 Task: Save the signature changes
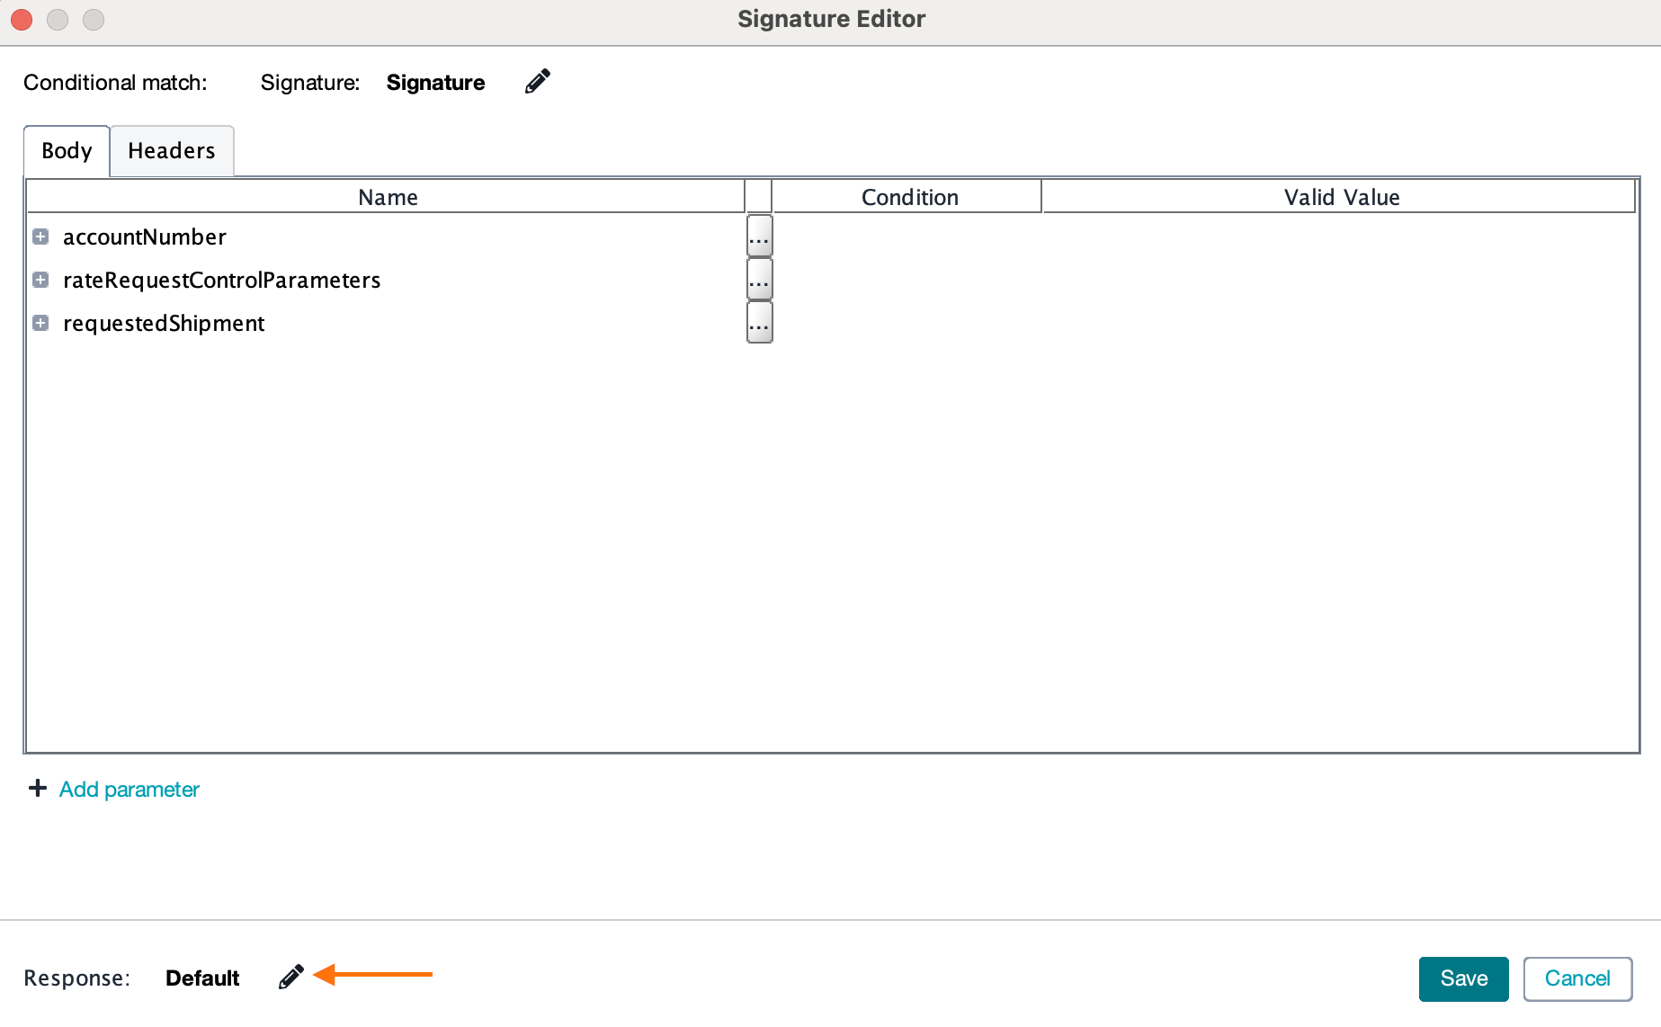(x=1463, y=978)
